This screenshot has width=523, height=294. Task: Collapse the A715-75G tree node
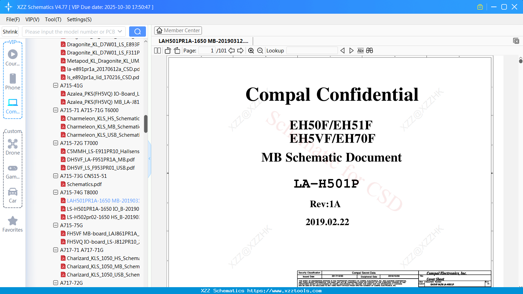pos(56,225)
